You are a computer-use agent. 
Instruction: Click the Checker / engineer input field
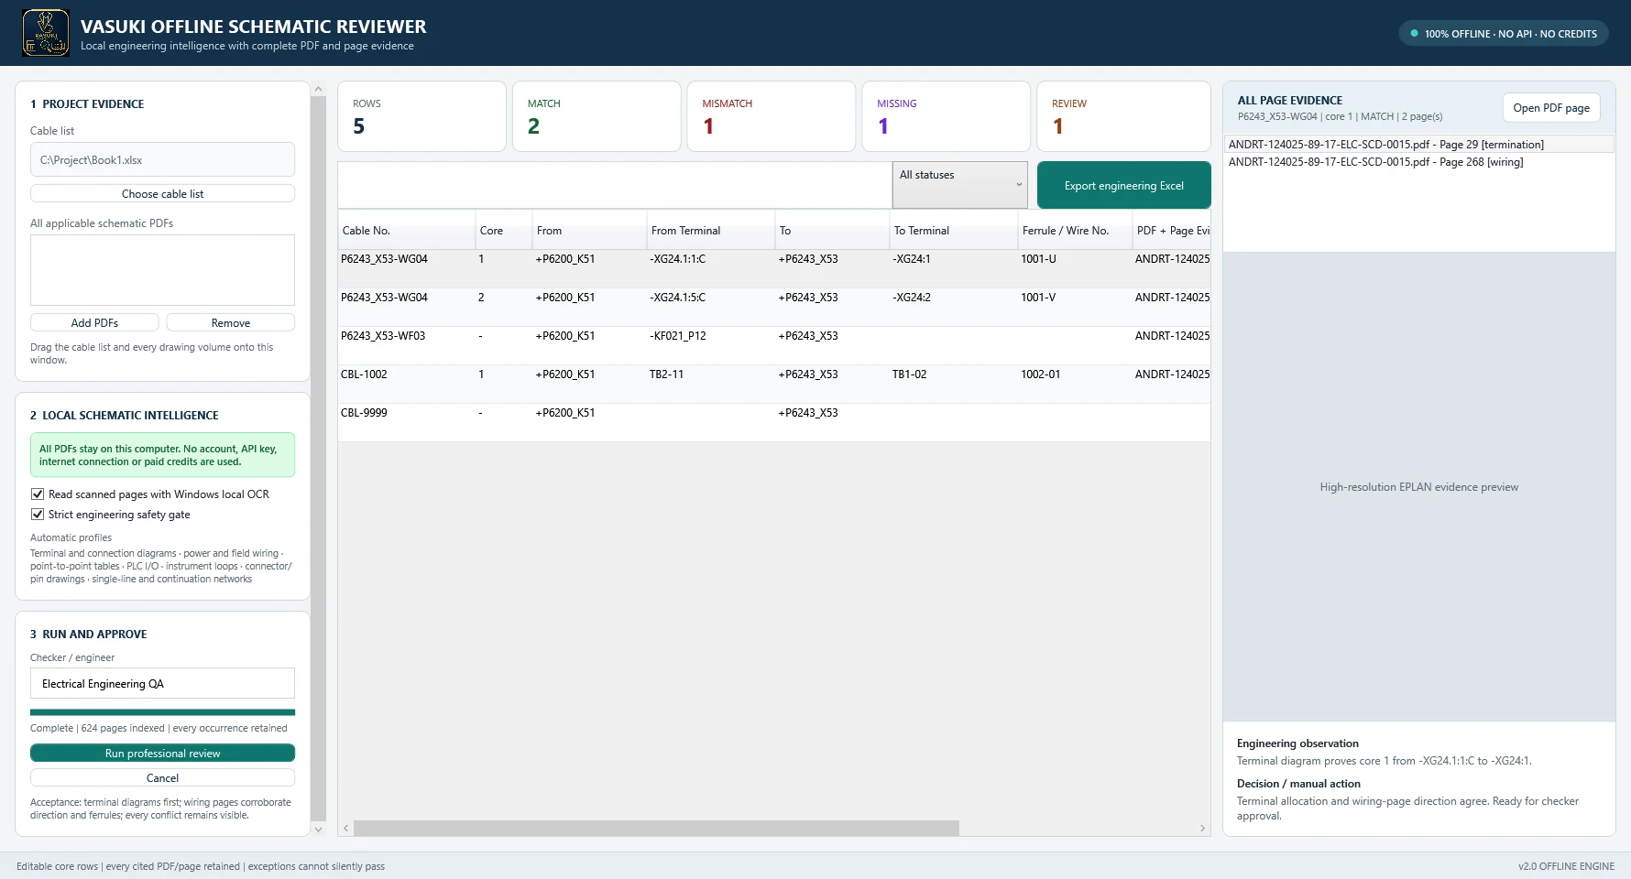[162, 683]
